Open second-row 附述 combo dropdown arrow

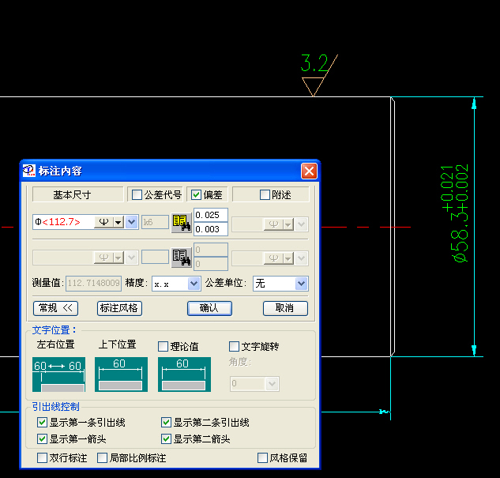coord(301,258)
